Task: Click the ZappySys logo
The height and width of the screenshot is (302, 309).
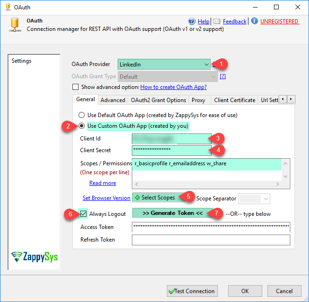Action: click(35, 257)
